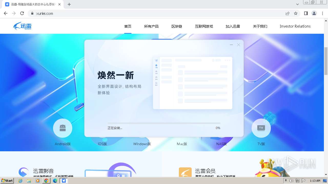Image resolution: width=328 pixels, height=184 pixels.
Task: Show hidden system tray icons
Action: click(286, 181)
